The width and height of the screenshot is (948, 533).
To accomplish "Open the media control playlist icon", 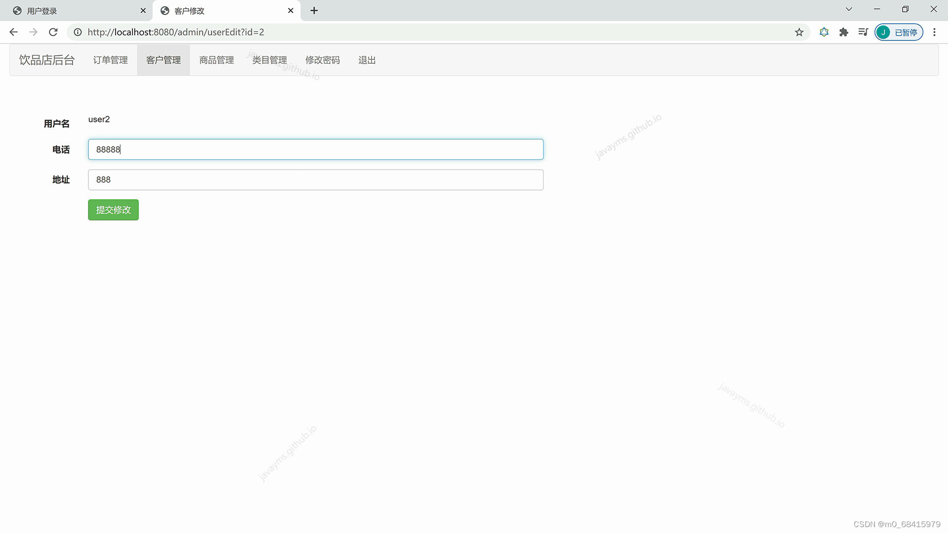I will [863, 32].
